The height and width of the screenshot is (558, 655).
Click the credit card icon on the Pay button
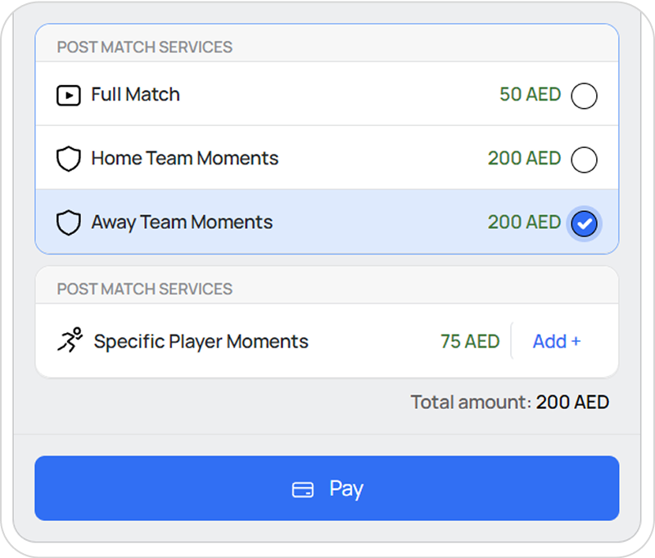point(303,489)
